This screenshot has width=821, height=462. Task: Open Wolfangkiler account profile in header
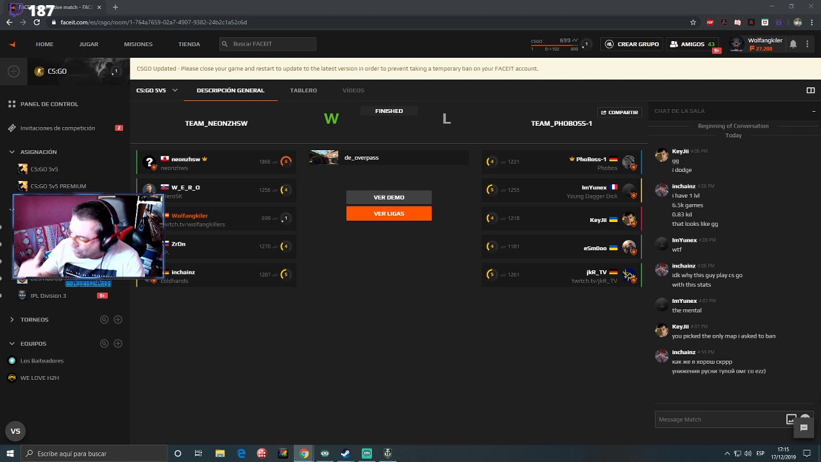point(756,44)
